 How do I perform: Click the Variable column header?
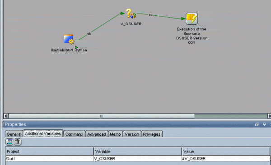(138, 151)
